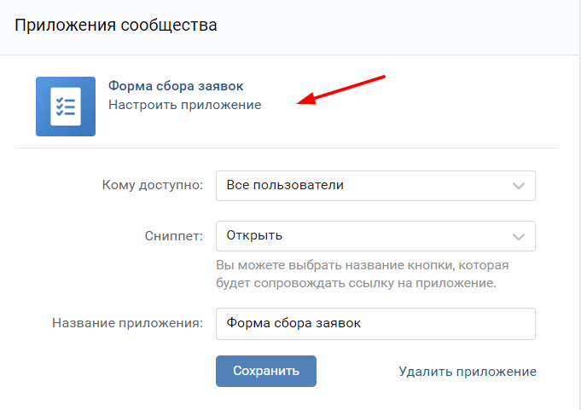Expand the chevron in the Сниппет field
Image resolution: width=581 pixels, height=410 pixels.
click(518, 236)
